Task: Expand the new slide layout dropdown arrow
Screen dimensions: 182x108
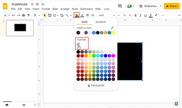Action: pos(9,15)
